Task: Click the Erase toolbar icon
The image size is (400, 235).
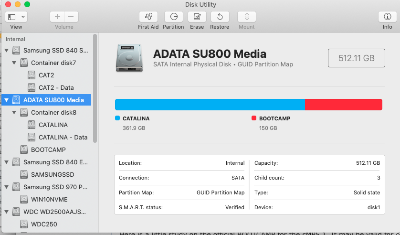Action: [197, 17]
